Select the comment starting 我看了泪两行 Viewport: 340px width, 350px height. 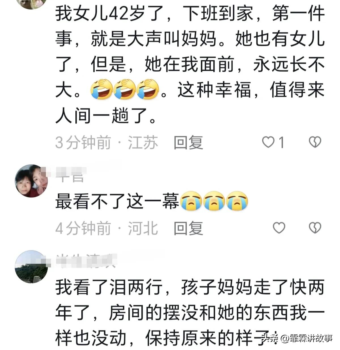[x=190, y=313]
